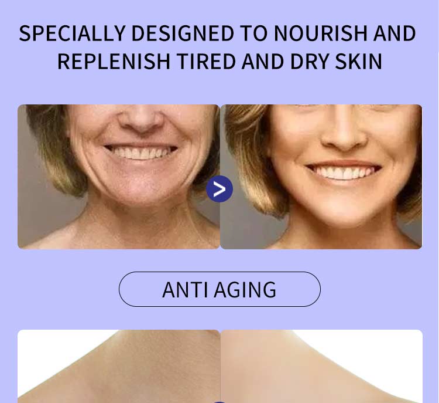Open the after face photo with smooth skin
The image size is (439, 403).
click(x=321, y=177)
